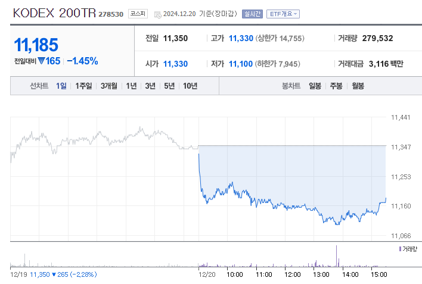Click the down arrow change 165
Image resolution: width=422 pixels, height=284 pixels.
49,61
